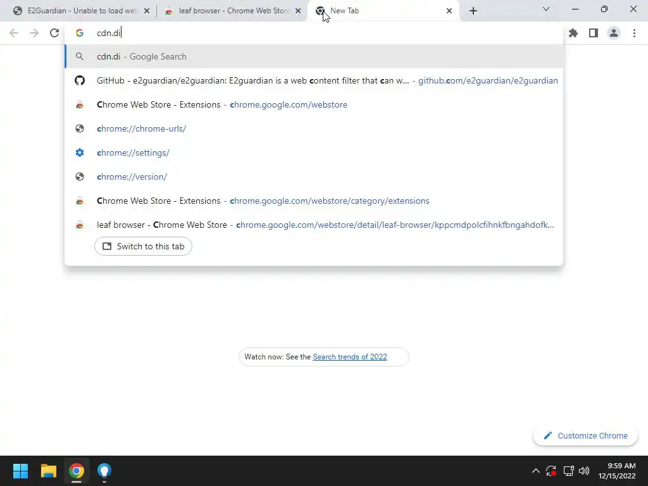Select the cdn.di Google Search suggestion
The image size is (648, 486).
(x=314, y=56)
